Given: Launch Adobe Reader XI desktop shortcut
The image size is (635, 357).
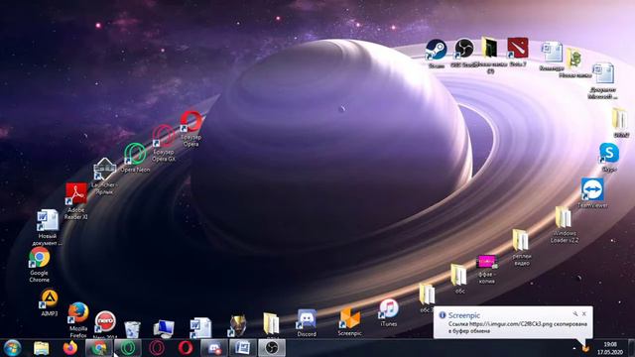Looking at the screenshot, I should [76, 194].
